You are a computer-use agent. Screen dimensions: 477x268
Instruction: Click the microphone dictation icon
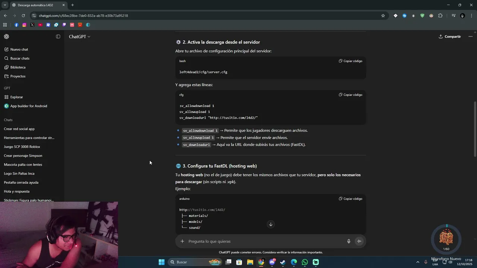point(349,241)
